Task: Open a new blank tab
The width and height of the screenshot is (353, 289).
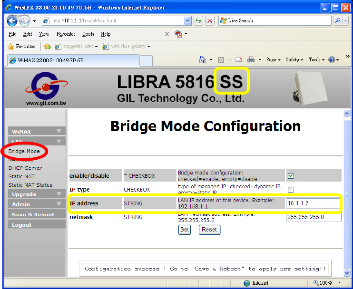Action: 146,61
